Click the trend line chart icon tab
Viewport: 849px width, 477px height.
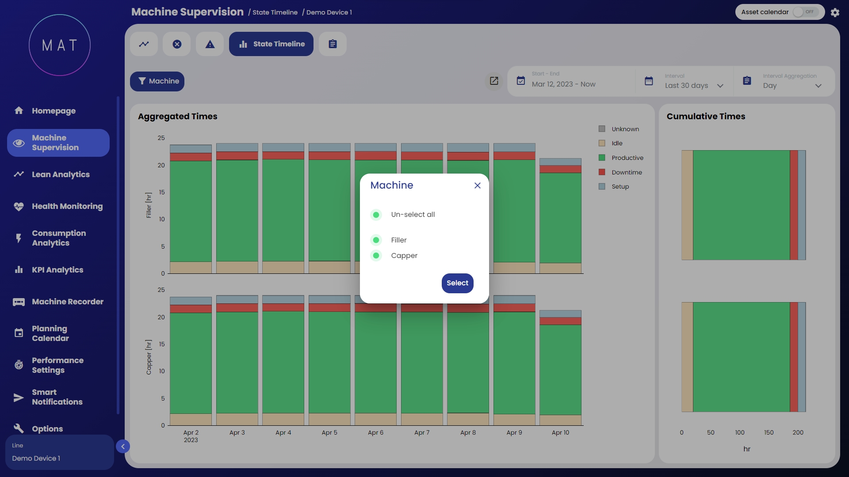pyautogui.click(x=144, y=44)
